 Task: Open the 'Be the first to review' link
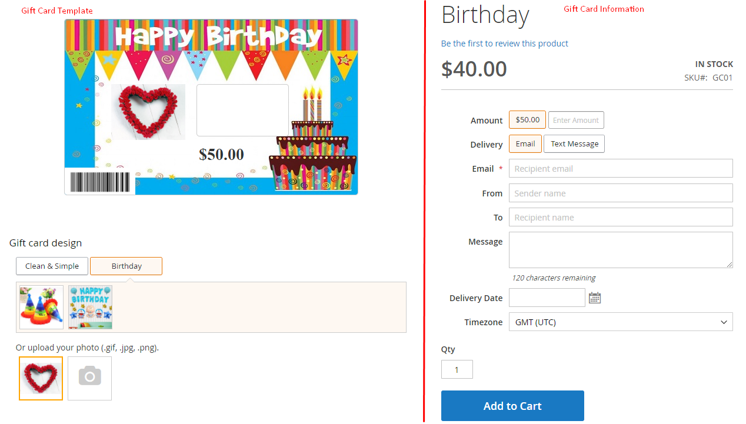[505, 44]
